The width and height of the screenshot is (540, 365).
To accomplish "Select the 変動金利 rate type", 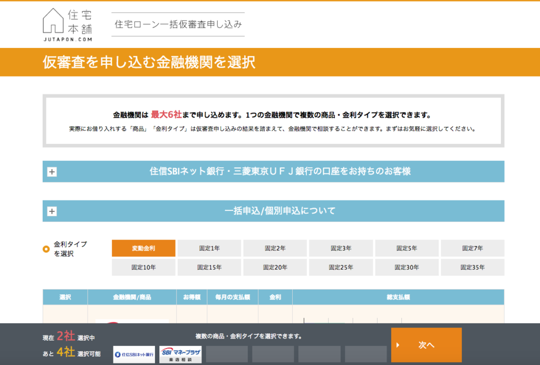I will 143,248.
